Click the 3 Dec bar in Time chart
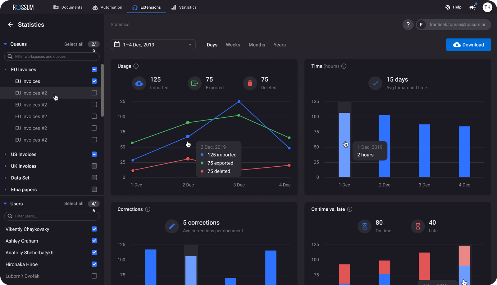Viewport: 497px width, 285px height. [424, 151]
